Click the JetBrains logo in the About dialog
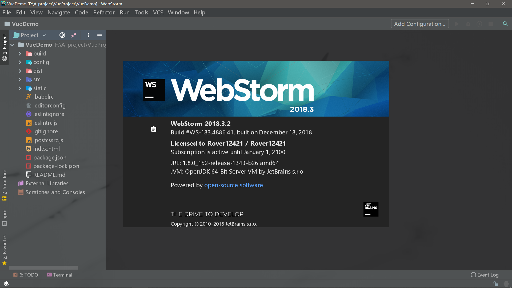 (x=371, y=209)
